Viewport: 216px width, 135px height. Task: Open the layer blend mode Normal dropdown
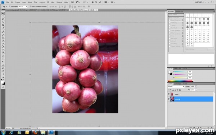pyautogui.click(x=176, y=87)
